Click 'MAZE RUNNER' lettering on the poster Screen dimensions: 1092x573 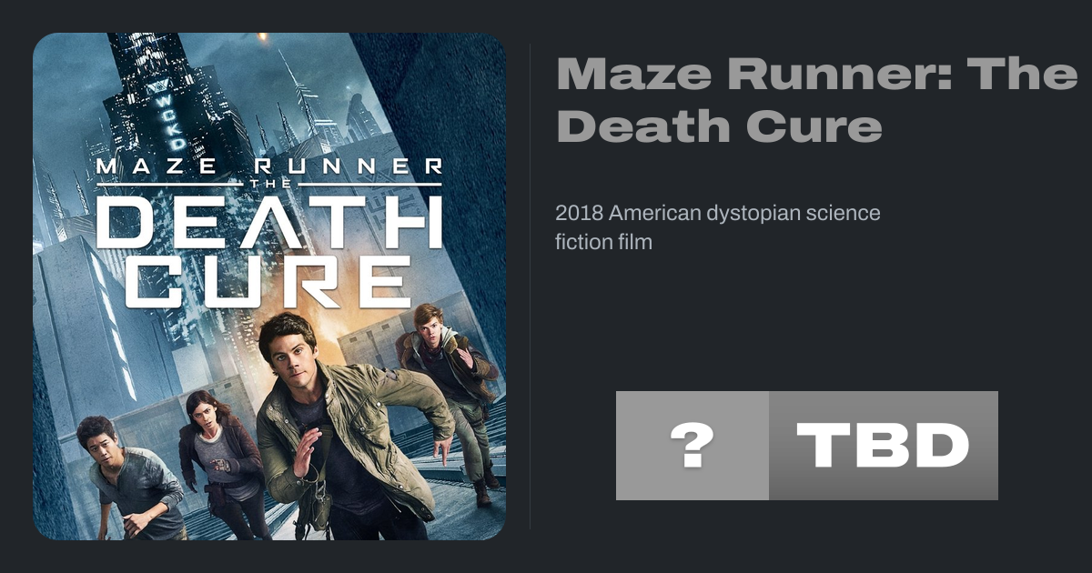(269, 167)
